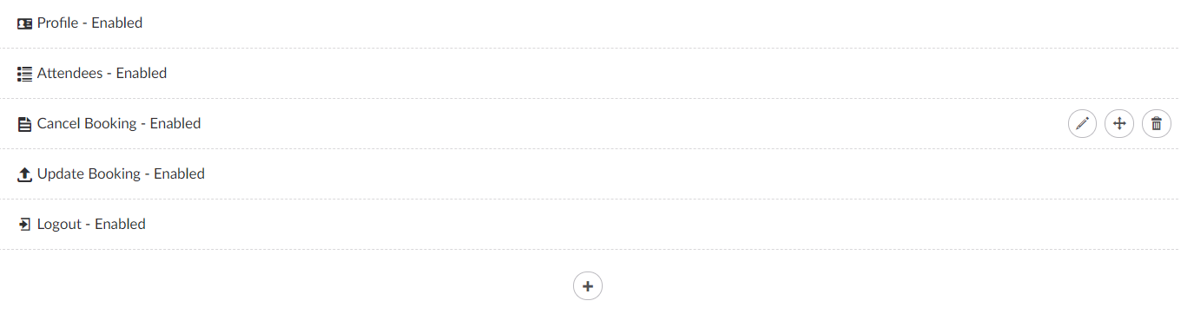
Task: Select the Logout item label
Action: click(x=59, y=225)
